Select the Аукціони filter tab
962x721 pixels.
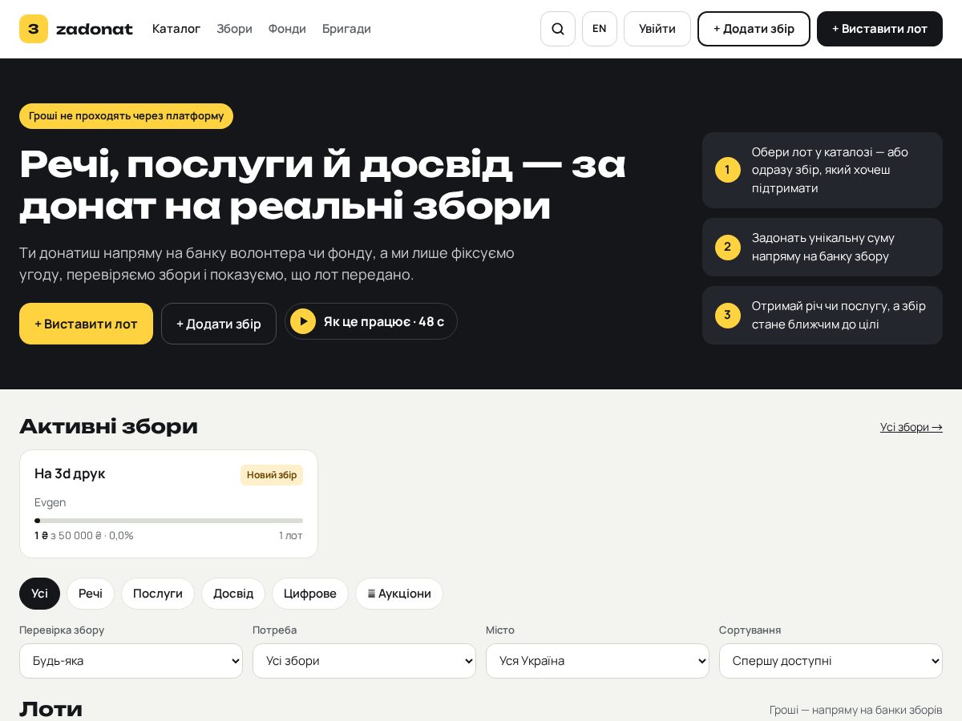(399, 594)
